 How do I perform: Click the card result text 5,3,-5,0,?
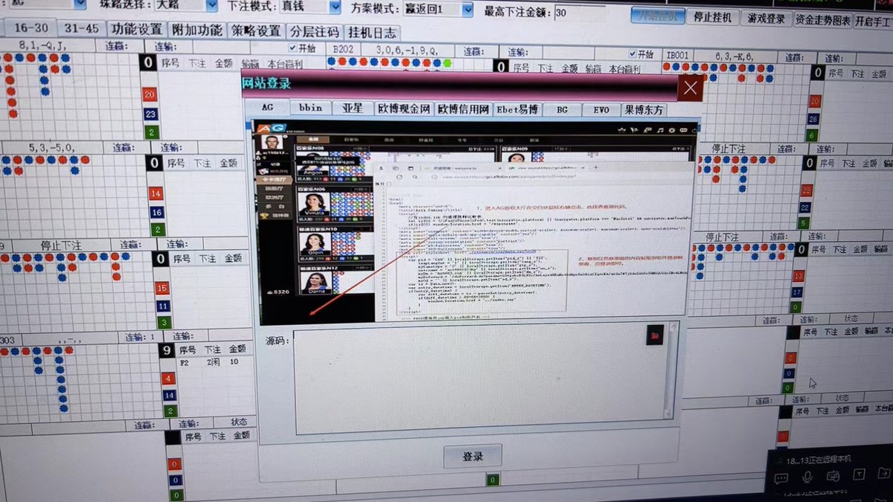51,147
